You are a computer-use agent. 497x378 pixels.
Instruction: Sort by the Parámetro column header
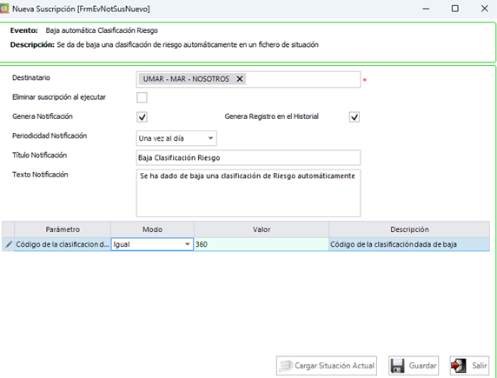pyautogui.click(x=63, y=229)
